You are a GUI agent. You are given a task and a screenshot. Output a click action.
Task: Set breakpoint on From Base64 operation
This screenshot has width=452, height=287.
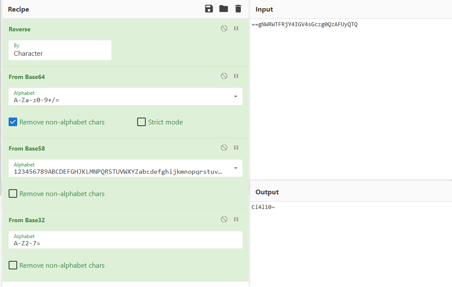point(236,76)
